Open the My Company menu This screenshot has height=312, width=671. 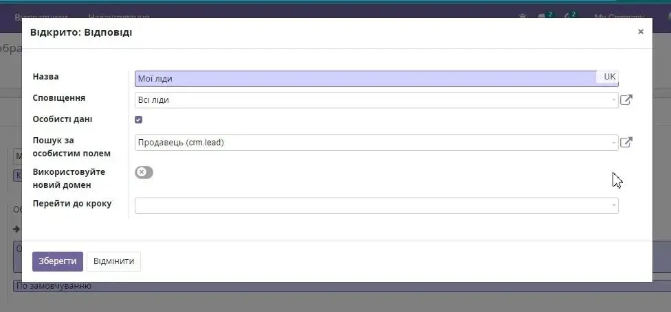(x=619, y=16)
